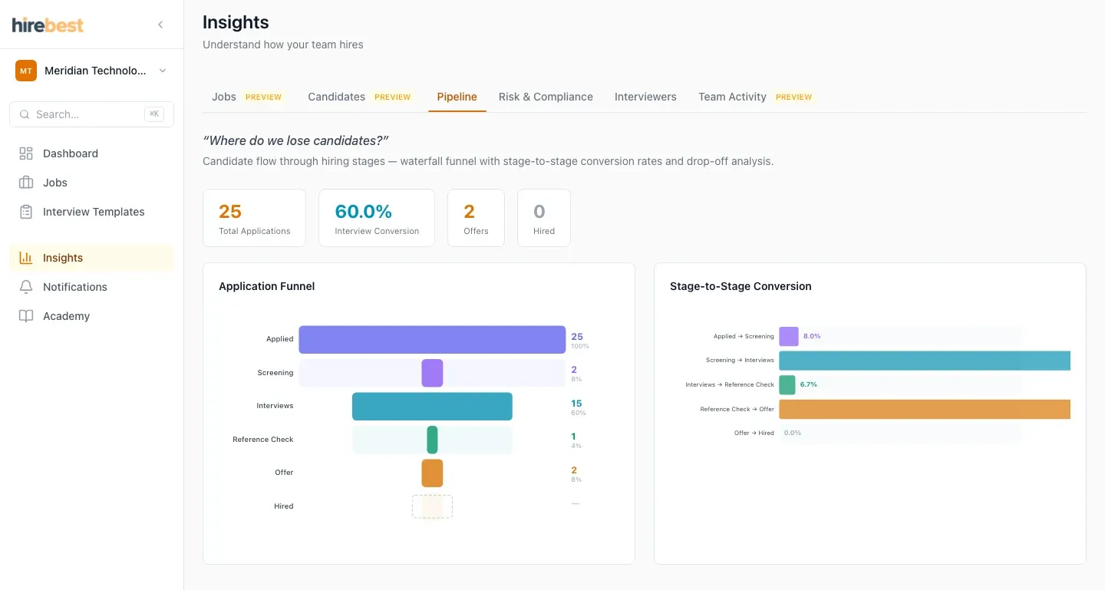Viewport: 1105px width, 590px height.
Task: Click the Applied funnel bar
Action: [432, 339]
